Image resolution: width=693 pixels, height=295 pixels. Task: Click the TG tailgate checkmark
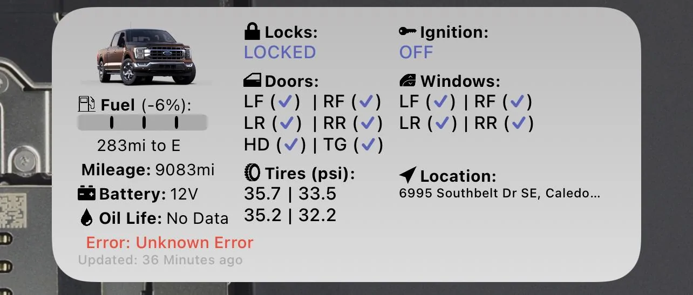pos(368,145)
